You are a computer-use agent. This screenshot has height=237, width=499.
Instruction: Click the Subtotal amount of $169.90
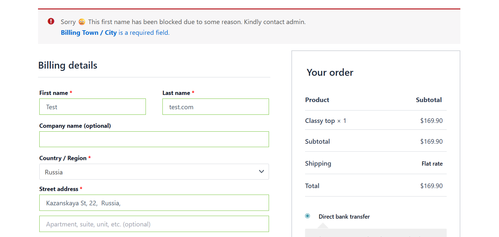[x=431, y=141]
